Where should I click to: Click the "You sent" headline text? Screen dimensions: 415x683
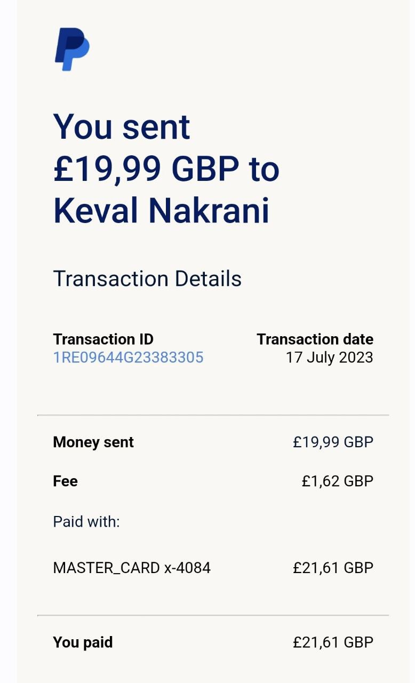pos(122,127)
